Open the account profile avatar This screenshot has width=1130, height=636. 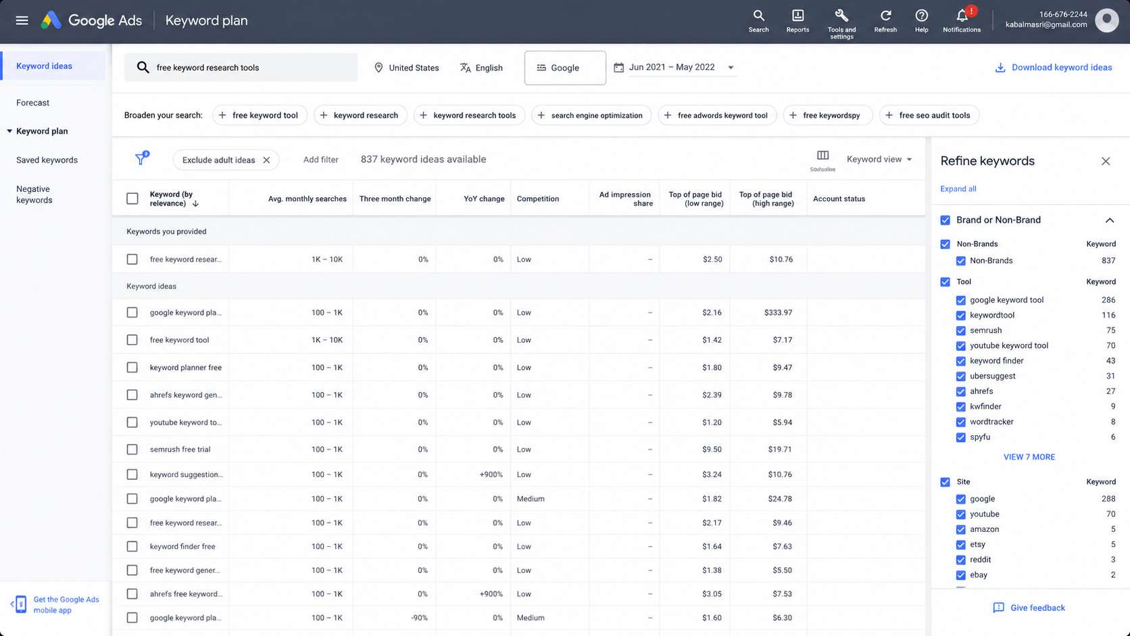point(1106,20)
